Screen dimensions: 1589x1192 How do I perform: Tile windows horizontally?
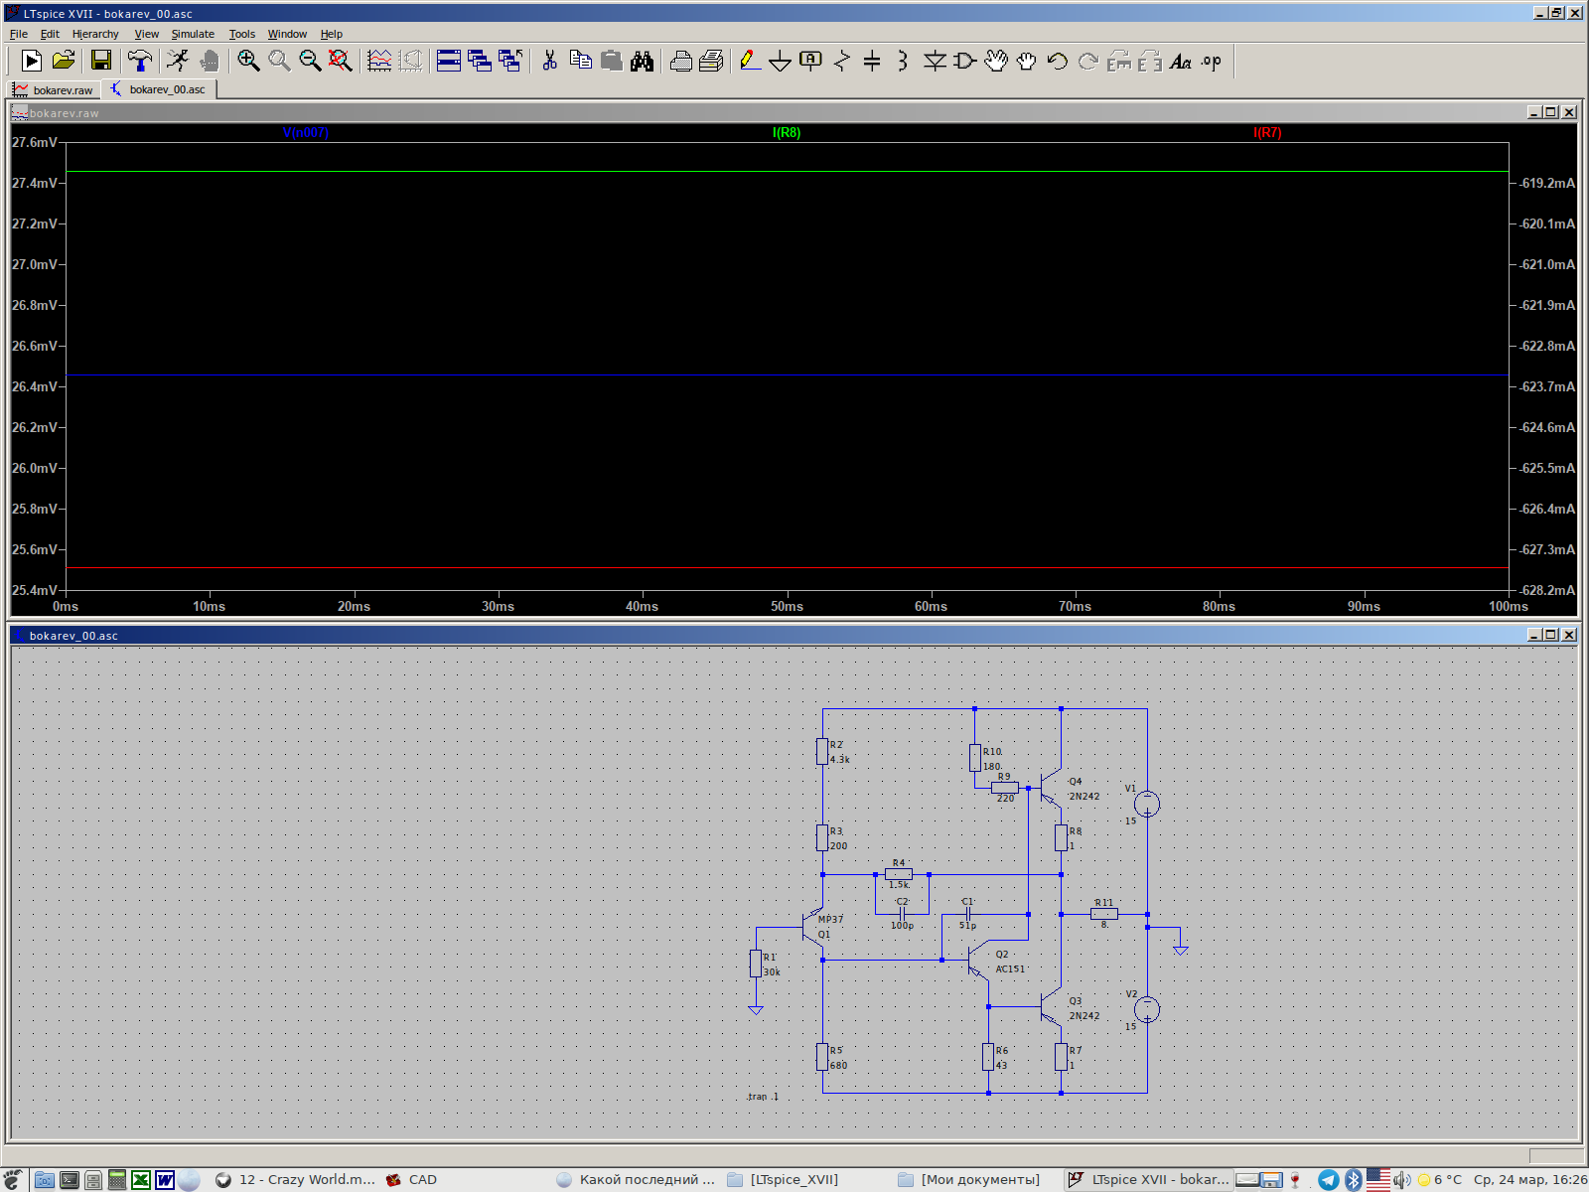pyautogui.click(x=449, y=62)
